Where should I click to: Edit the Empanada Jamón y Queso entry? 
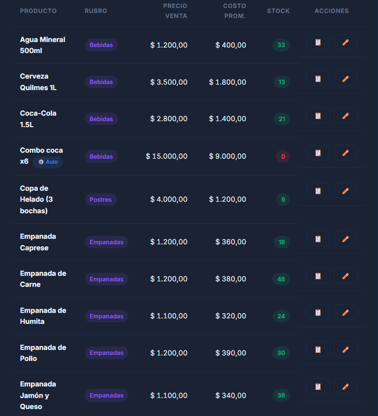coord(345,386)
